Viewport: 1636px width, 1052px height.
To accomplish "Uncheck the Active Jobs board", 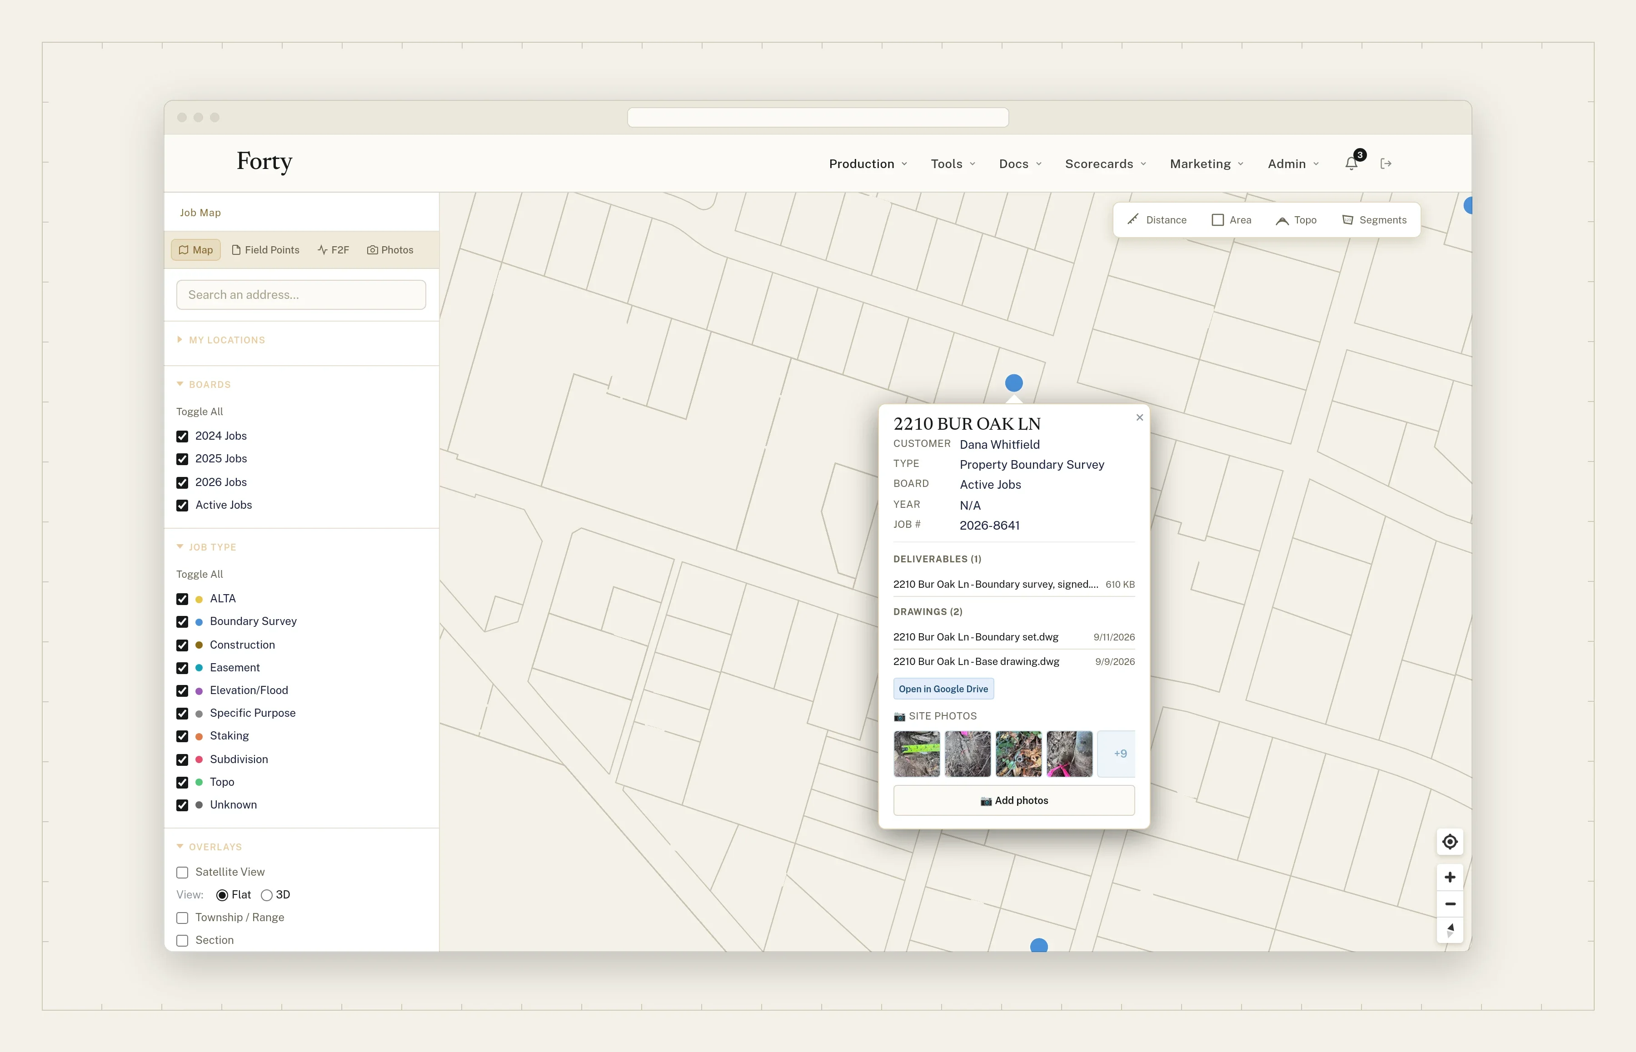I will [x=183, y=506].
